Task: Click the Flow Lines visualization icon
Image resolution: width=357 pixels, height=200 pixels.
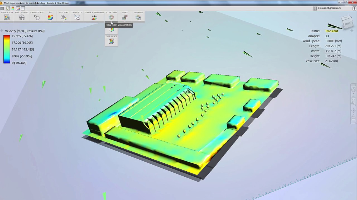Action: point(111,17)
